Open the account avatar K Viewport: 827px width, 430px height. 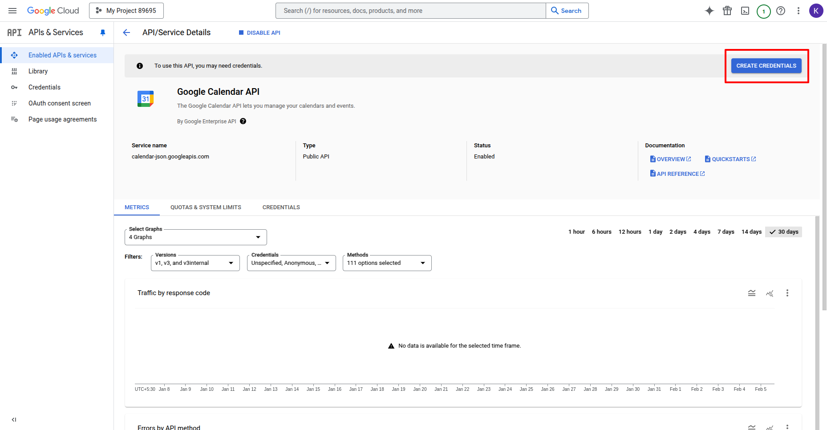pos(816,11)
